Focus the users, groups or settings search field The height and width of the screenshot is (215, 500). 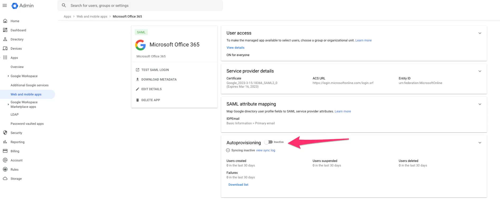coord(143,6)
